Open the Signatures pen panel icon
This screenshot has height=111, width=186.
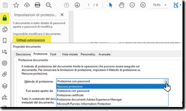[x=4, y=97]
